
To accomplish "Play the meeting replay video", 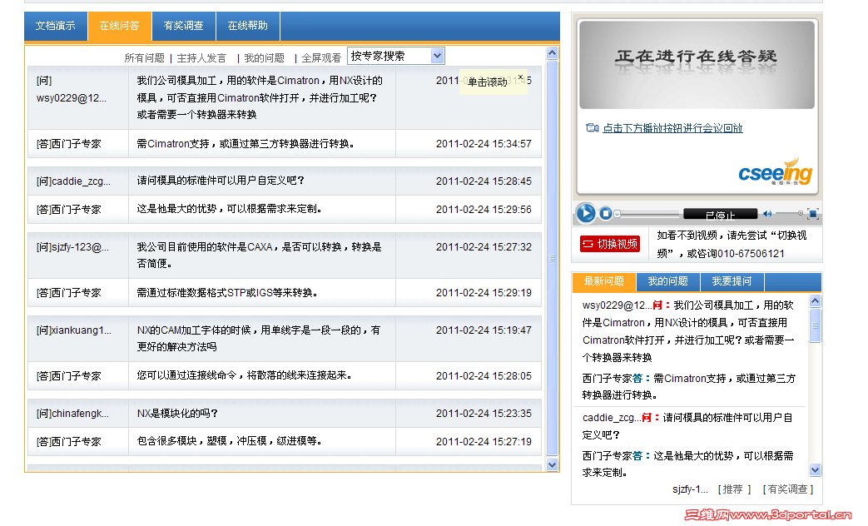I will click(x=586, y=213).
